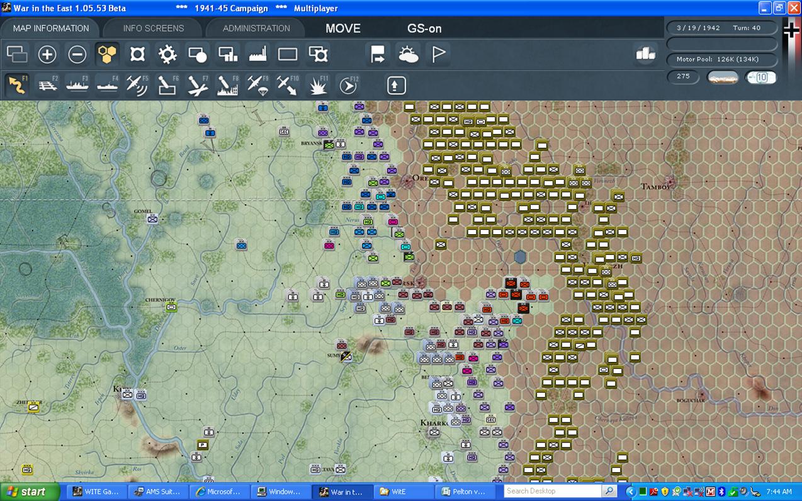Click the Search Desktop input field

click(552, 491)
